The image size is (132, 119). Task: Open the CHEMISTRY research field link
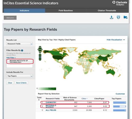(x=51, y=102)
